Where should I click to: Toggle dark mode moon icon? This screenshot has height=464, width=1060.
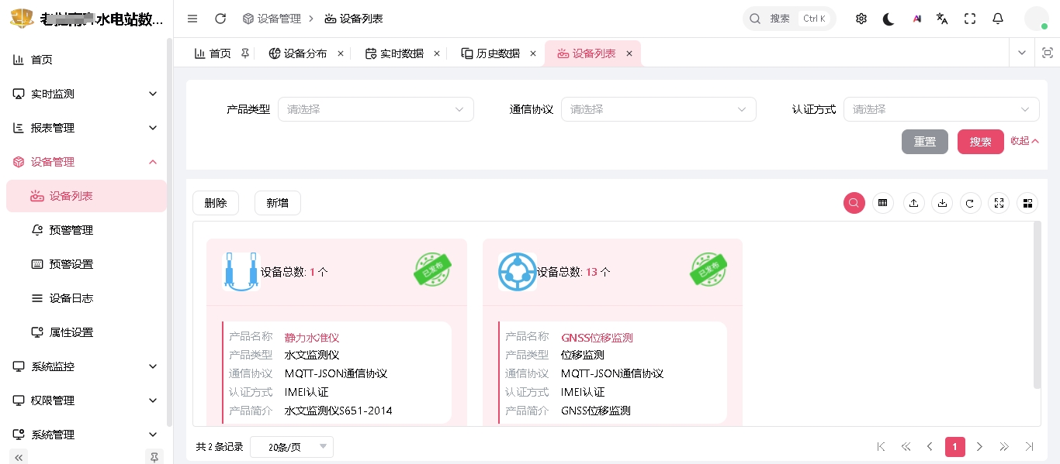(x=889, y=19)
